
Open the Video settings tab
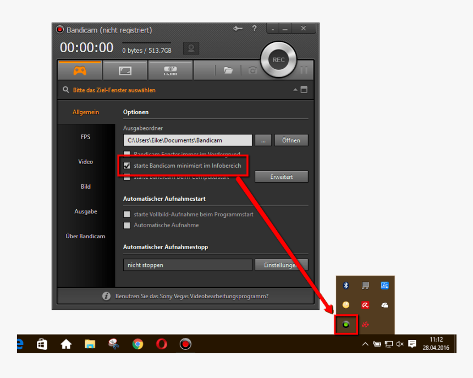[x=86, y=162]
